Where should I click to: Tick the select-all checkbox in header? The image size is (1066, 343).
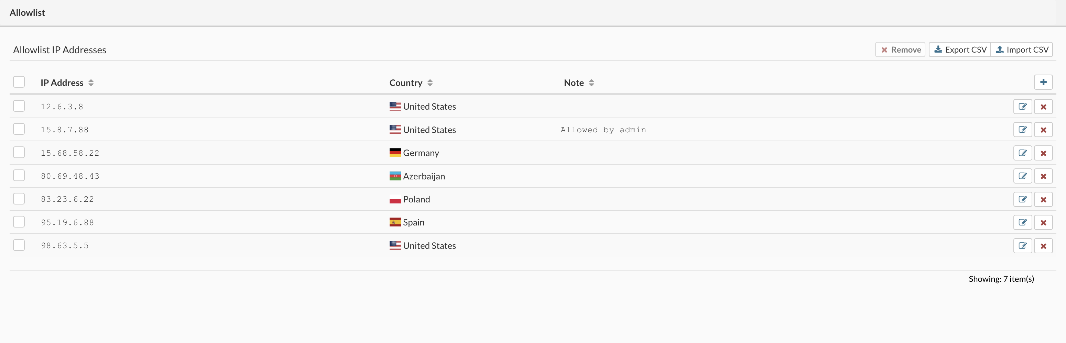coord(19,82)
